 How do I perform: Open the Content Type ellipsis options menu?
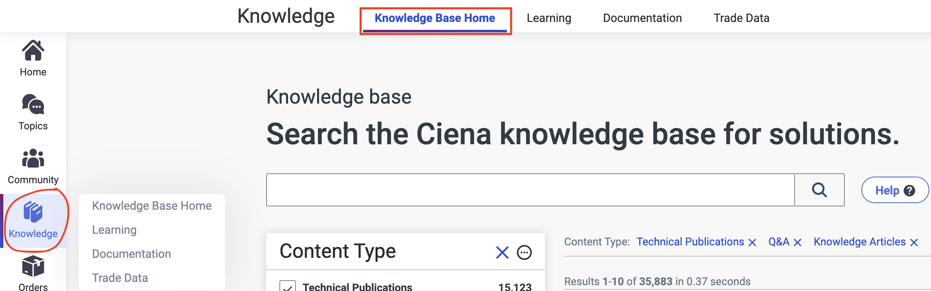[x=525, y=252]
